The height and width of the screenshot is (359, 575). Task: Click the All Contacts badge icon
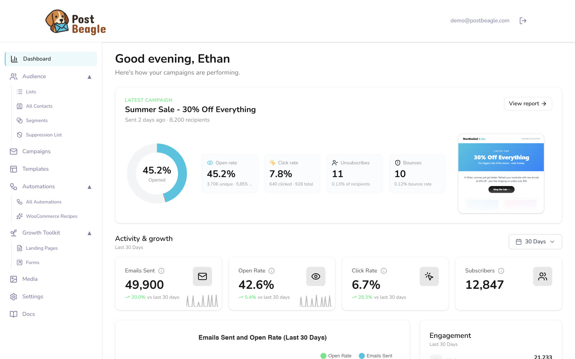[20, 106]
